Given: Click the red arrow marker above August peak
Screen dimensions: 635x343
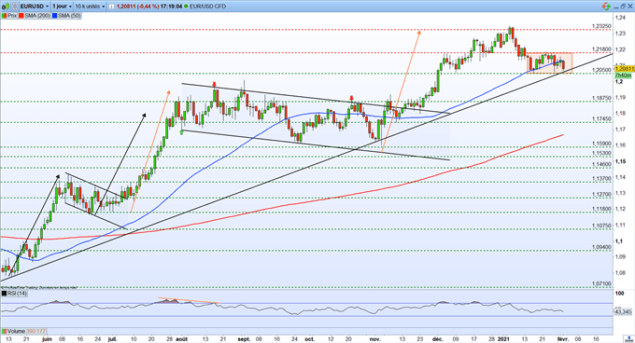Looking at the screenshot, I should [x=214, y=85].
